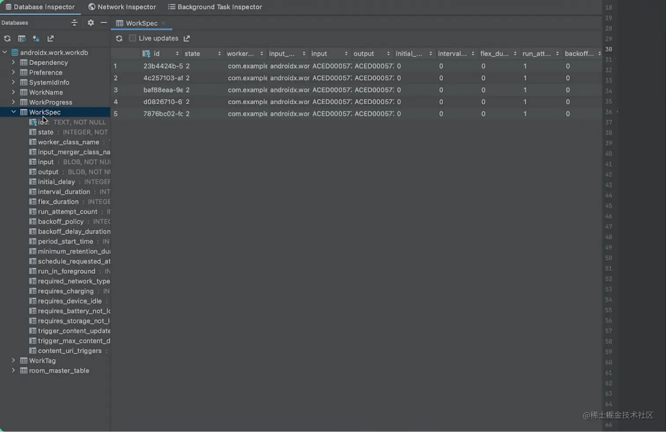The image size is (666, 432).
Task: Select the WorkProgress table in tree
Action: point(51,102)
